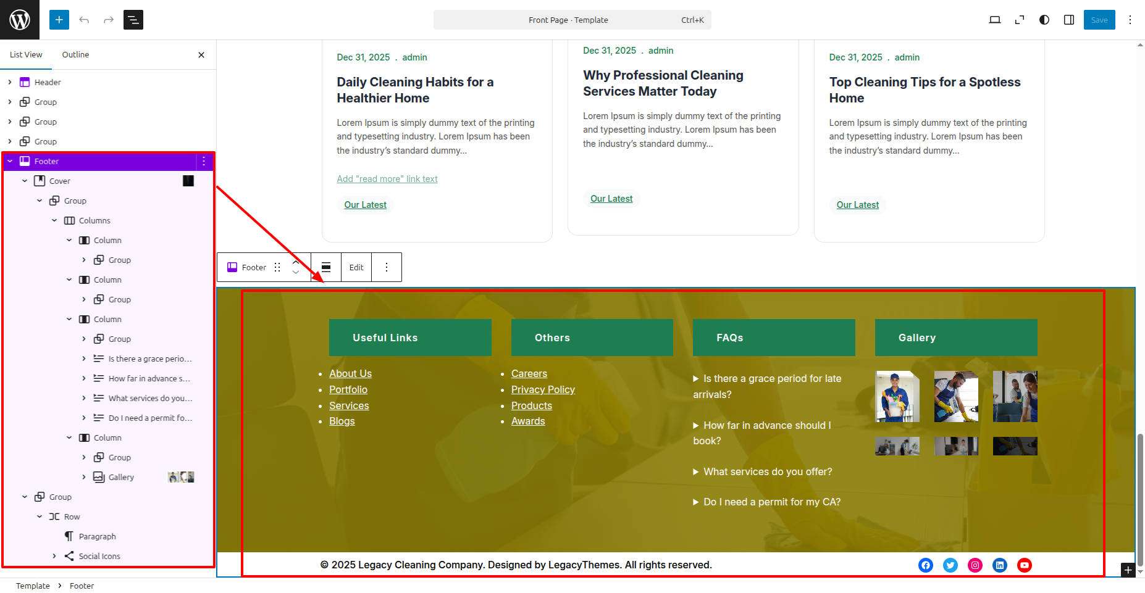Click the black Cover color swatch
1145x593 pixels.
(x=188, y=181)
